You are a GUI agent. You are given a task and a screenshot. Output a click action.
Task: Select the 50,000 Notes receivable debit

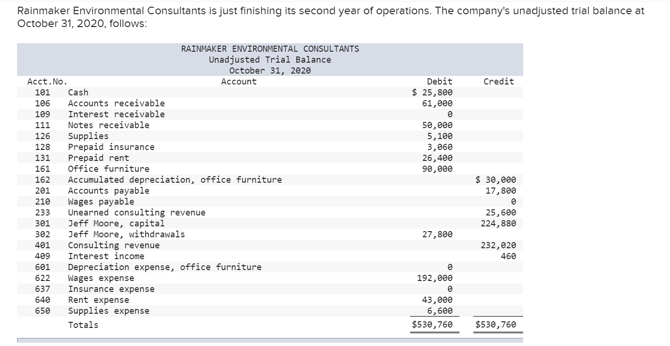click(437, 125)
